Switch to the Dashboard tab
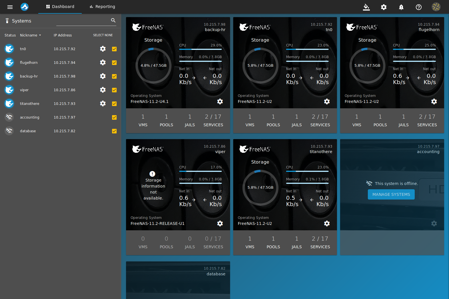 [60, 7]
